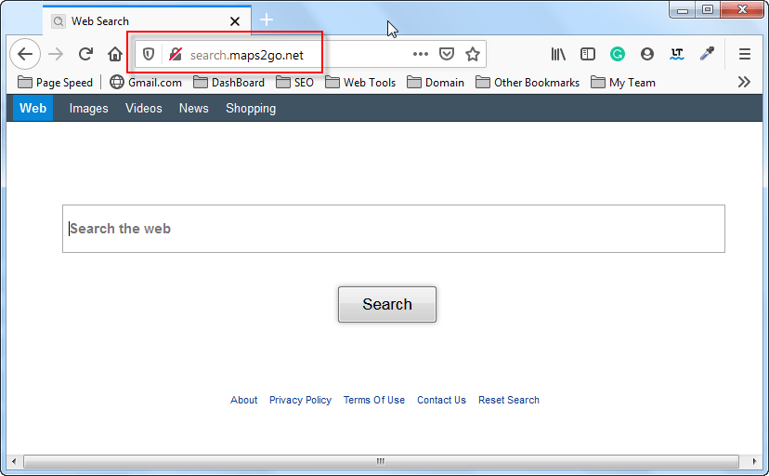Screen dimensions: 769x476
Task: Open Domain bookmark folder
Action: 436,83
